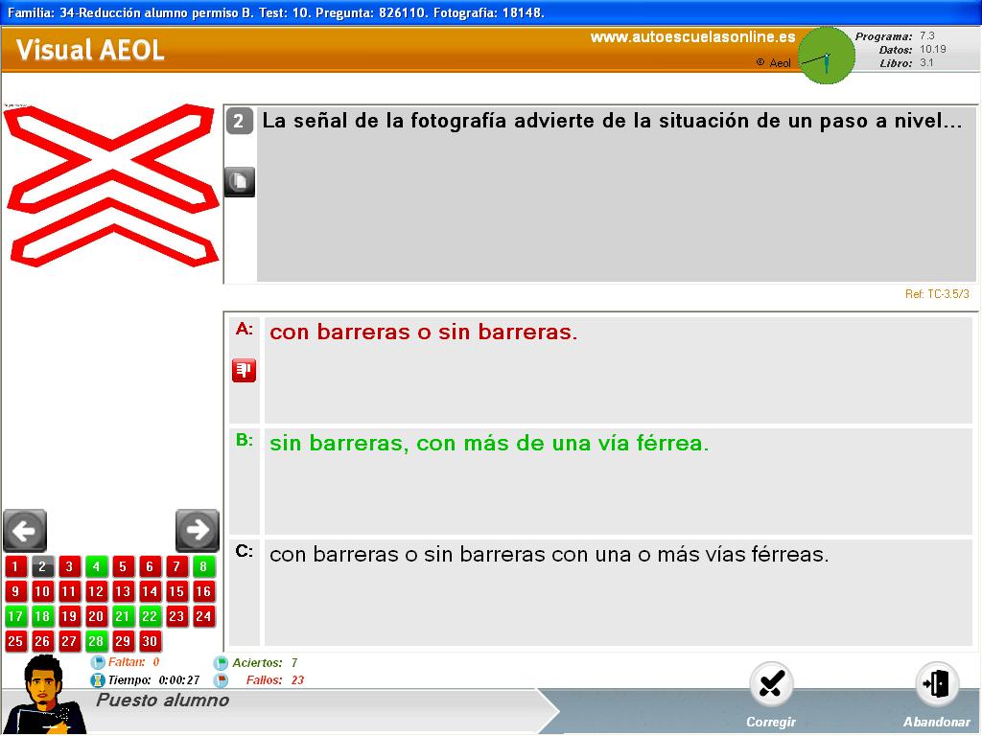Click the Corregir checkmark icon

[x=770, y=684]
